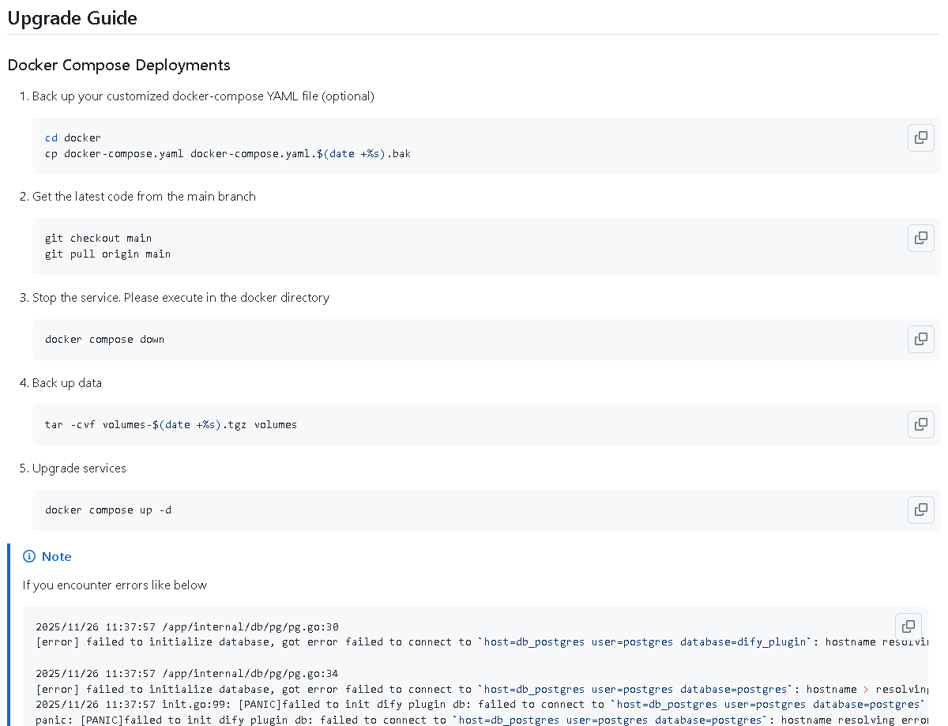948x726 pixels.
Task: Click the Docker Compose Deployments heading
Action: 119,65
